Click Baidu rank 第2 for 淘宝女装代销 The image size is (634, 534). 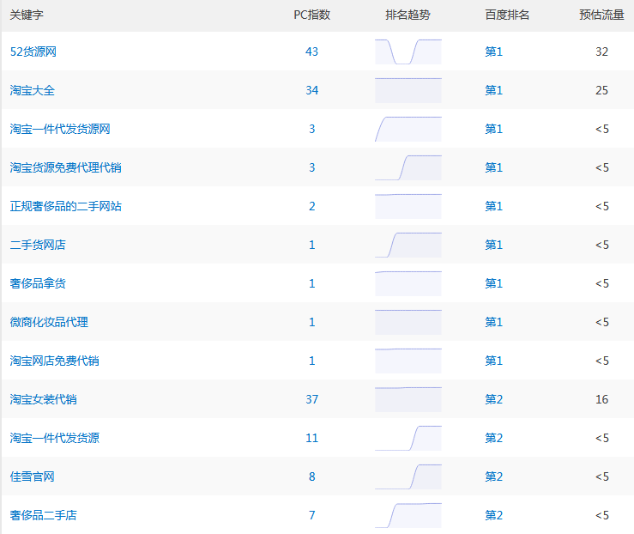(x=493, y=399)
